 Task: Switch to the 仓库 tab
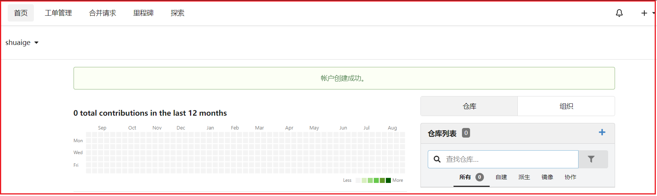[x=469, y=106]
